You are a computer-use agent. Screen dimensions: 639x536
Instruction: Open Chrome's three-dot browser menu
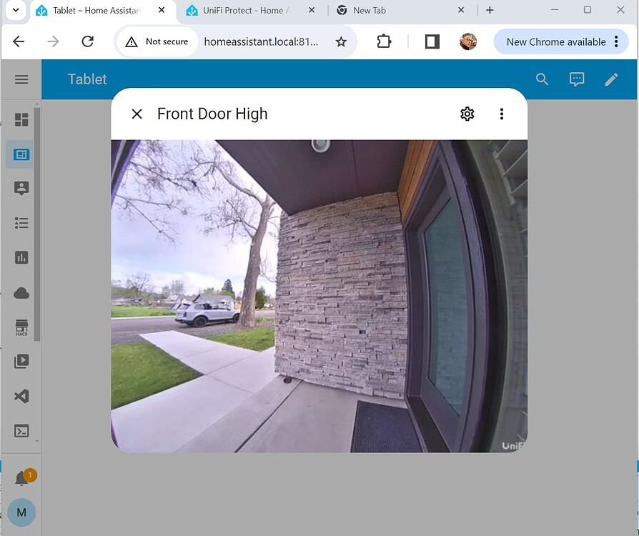pyautogui.click(x=616, y=41)
